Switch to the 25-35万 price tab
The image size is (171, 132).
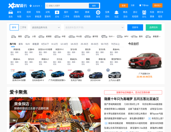pyautogui.click(x=84, y=44)
